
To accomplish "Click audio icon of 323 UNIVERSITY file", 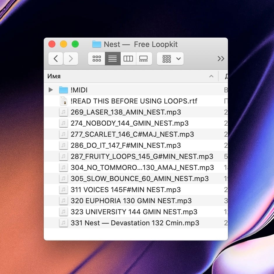I will [x=64, y=212].
